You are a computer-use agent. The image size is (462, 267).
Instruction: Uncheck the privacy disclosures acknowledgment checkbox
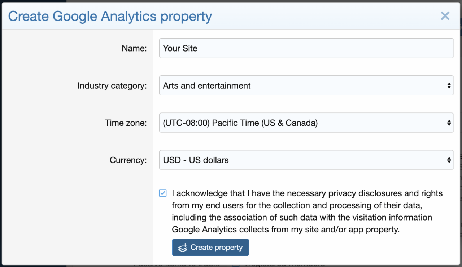[x=163, y=193]
